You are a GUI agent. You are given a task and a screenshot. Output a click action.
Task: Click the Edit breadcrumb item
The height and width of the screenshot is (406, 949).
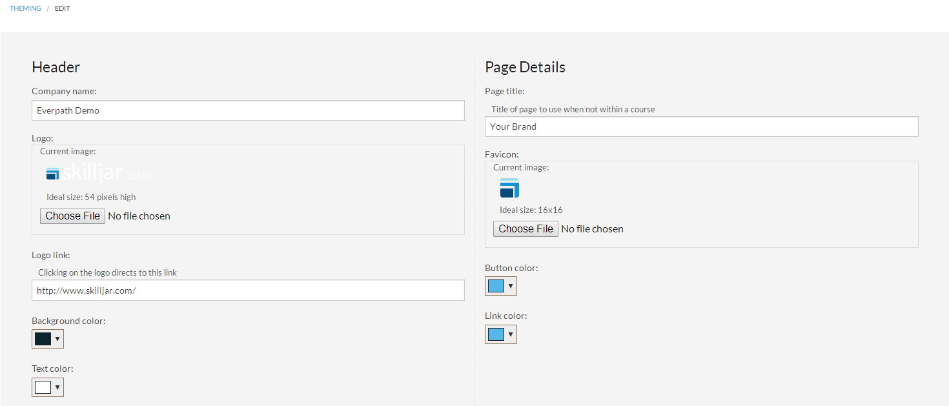(x=63, y=8)
